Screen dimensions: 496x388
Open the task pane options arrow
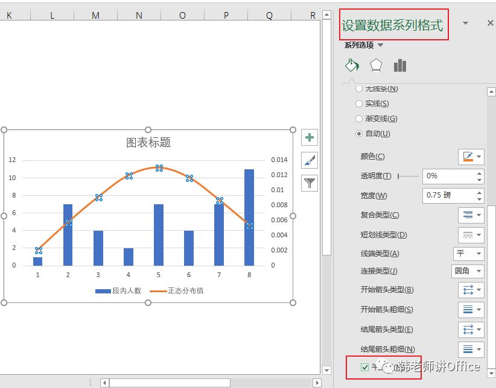[x=465, y=23]
